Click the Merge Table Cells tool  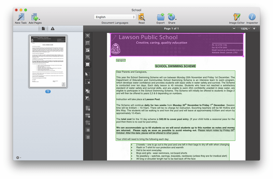click(x=88, y=130)
